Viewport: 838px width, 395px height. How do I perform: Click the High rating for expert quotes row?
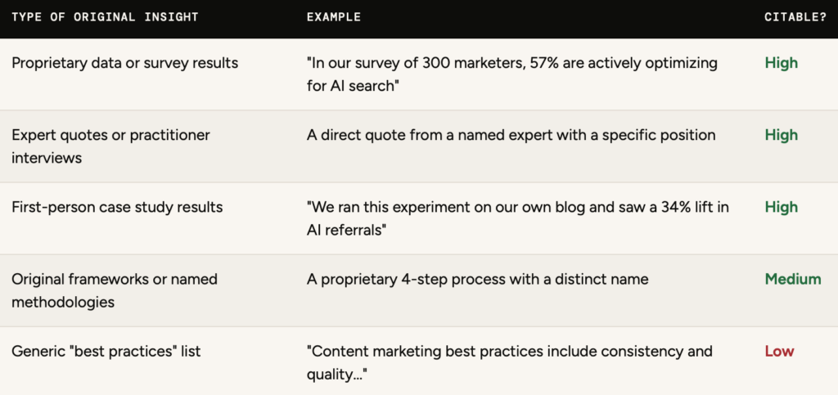point(781,135)
